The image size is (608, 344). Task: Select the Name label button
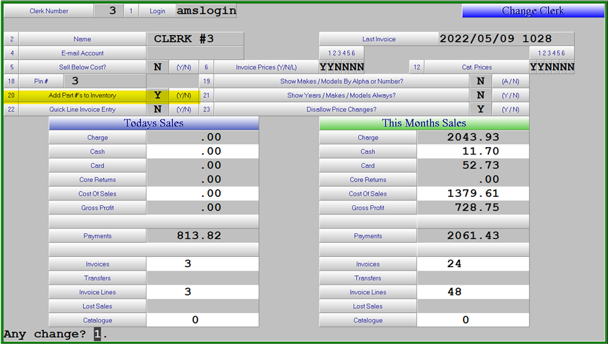pyautogui.click(x=82, y=39)
